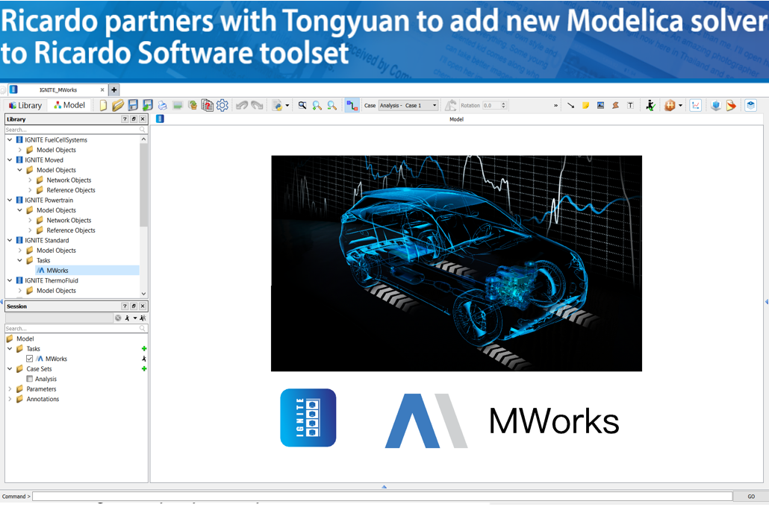The image size is (769, 510).
Task: Click the Python script toolbar icon
Action: point(278,105)
